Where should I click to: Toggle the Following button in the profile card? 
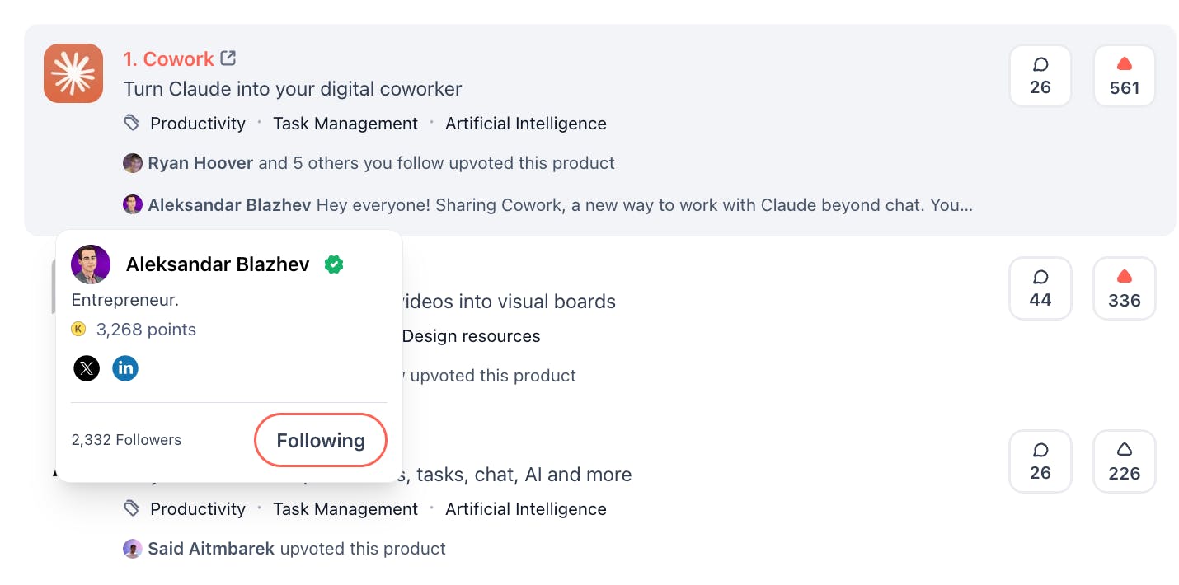click(321, 441)
